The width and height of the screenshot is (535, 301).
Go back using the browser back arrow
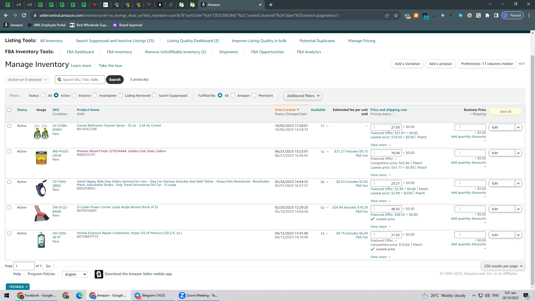point(6,15)
